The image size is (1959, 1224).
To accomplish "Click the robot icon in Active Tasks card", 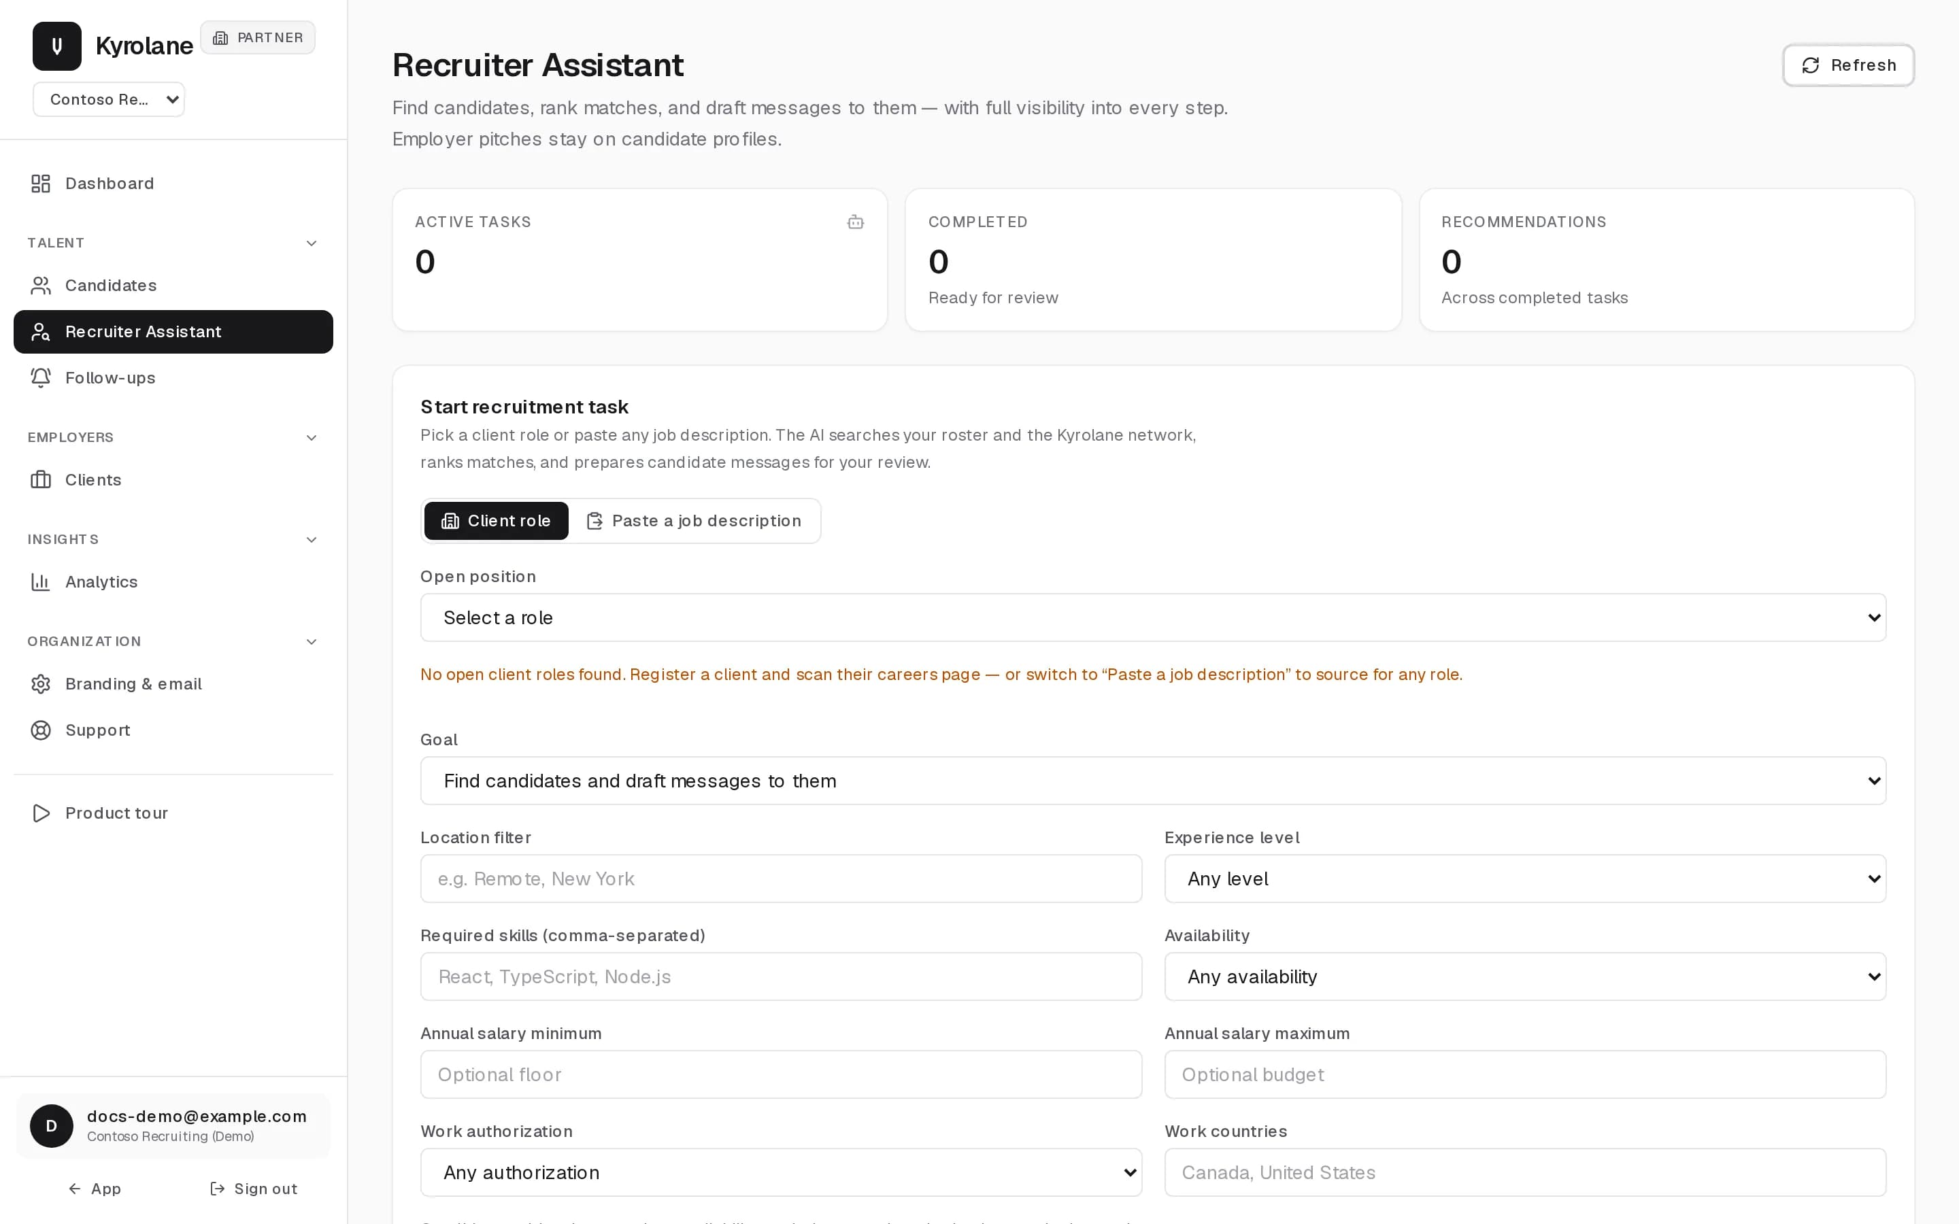I will pos(855,222).
